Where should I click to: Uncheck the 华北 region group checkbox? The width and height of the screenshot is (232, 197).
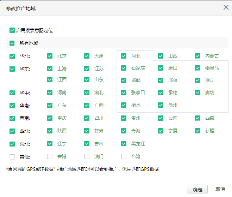(12, 56)
